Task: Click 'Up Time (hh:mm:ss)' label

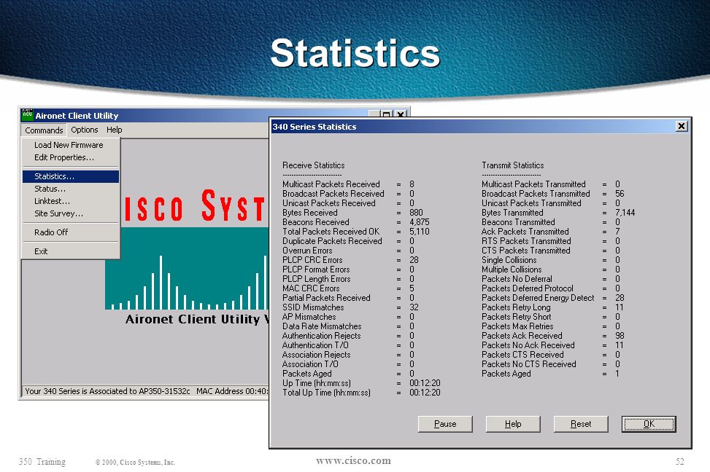Action: (316, 383)
